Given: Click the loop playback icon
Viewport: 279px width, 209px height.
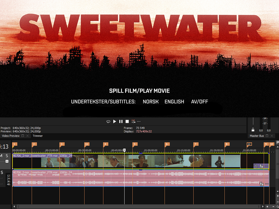Looking at the screenshot, I should pyautogui.click(x=108, y=121).
